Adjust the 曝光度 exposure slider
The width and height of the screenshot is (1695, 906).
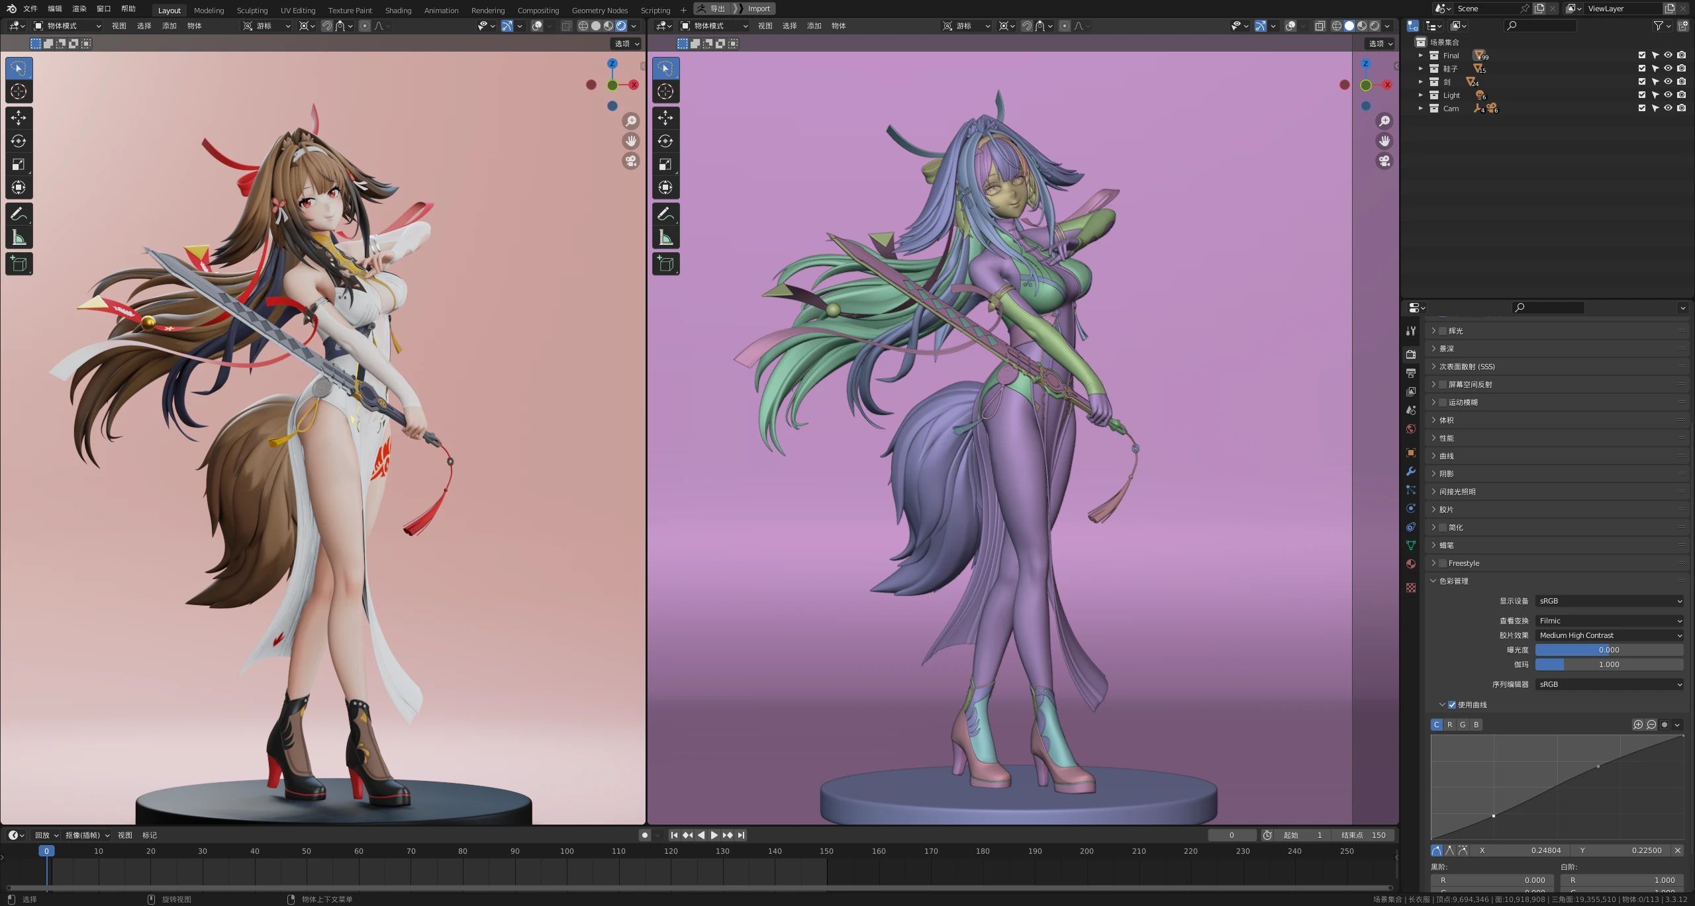point(1609,650)
